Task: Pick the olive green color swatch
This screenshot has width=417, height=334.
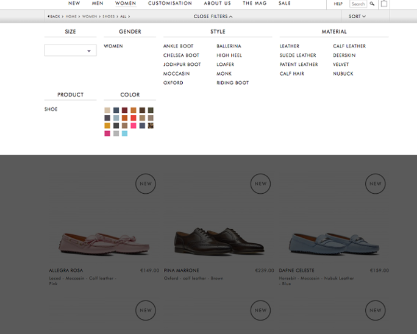Action: coord(151,110)
